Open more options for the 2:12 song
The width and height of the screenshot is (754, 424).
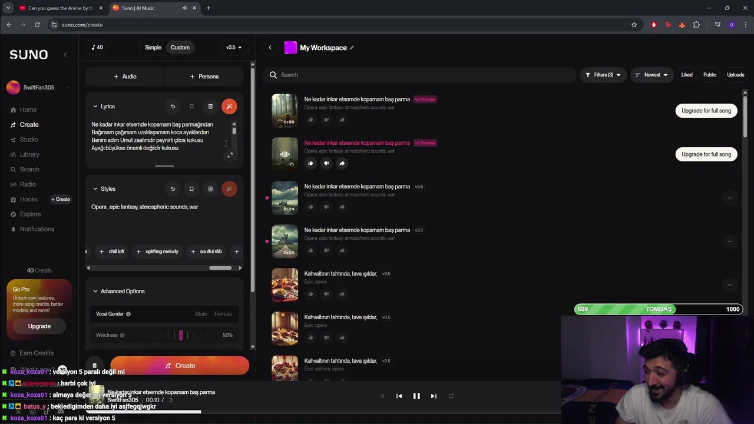(x=729, y=241)
